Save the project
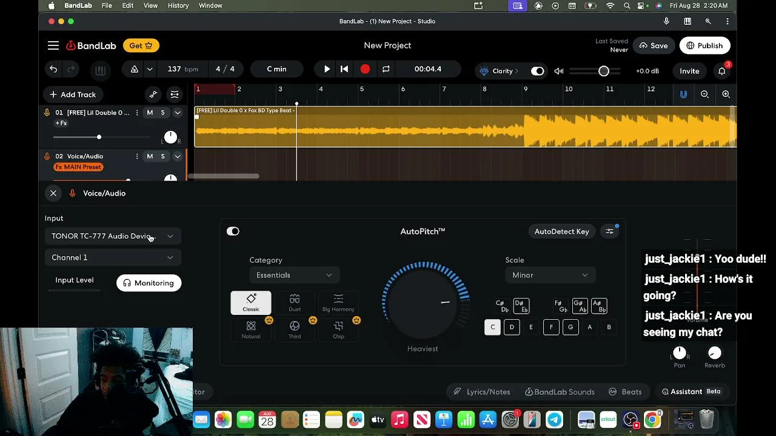This screenshot has width=776, height=436. (654, 45)
